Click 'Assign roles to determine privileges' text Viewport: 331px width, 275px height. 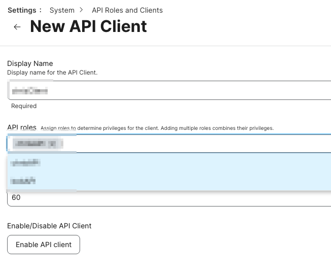99,128
